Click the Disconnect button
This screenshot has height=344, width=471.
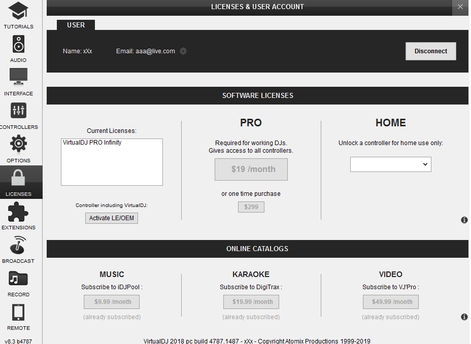pyautogui.click(x=431, y=51)
